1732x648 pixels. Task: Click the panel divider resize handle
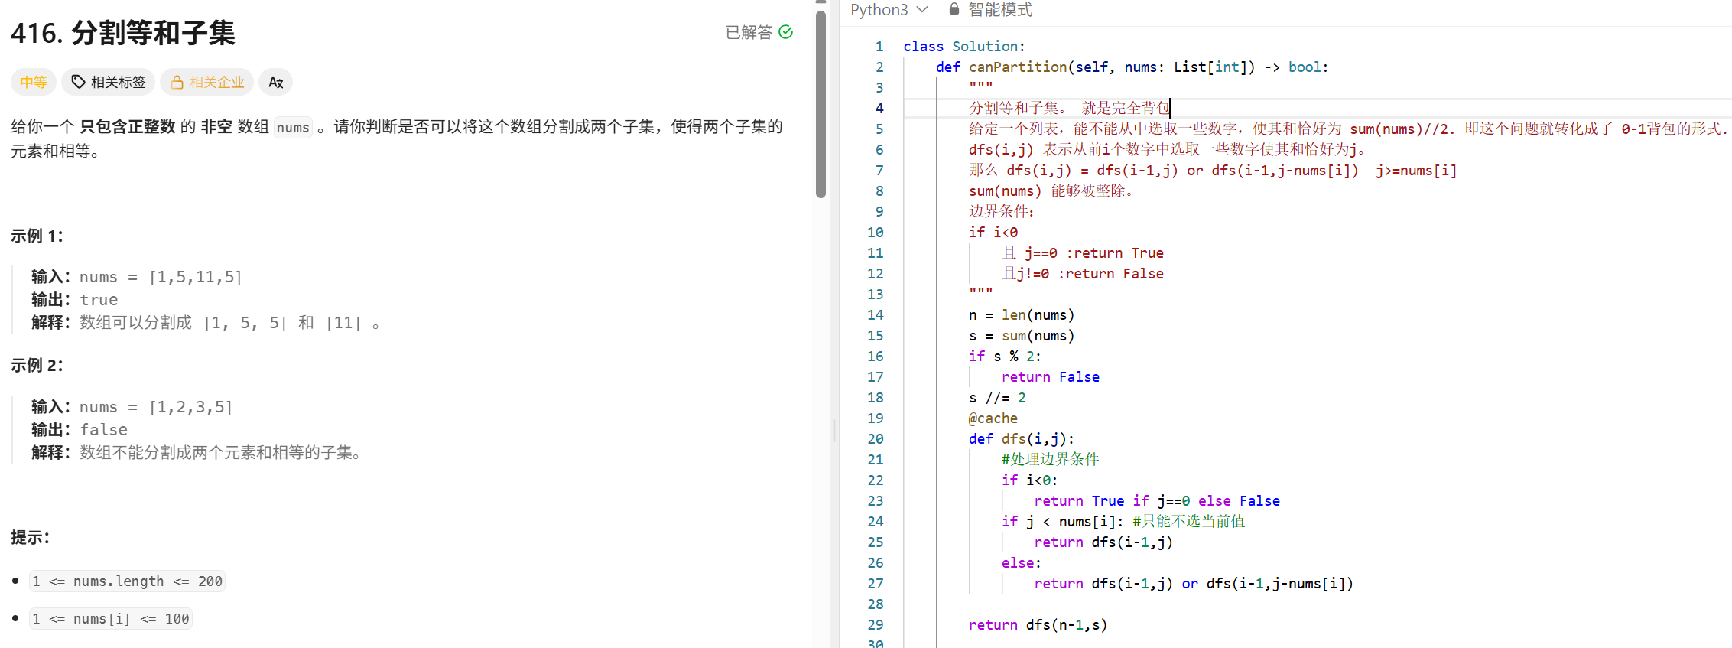(x=834, y=431)
